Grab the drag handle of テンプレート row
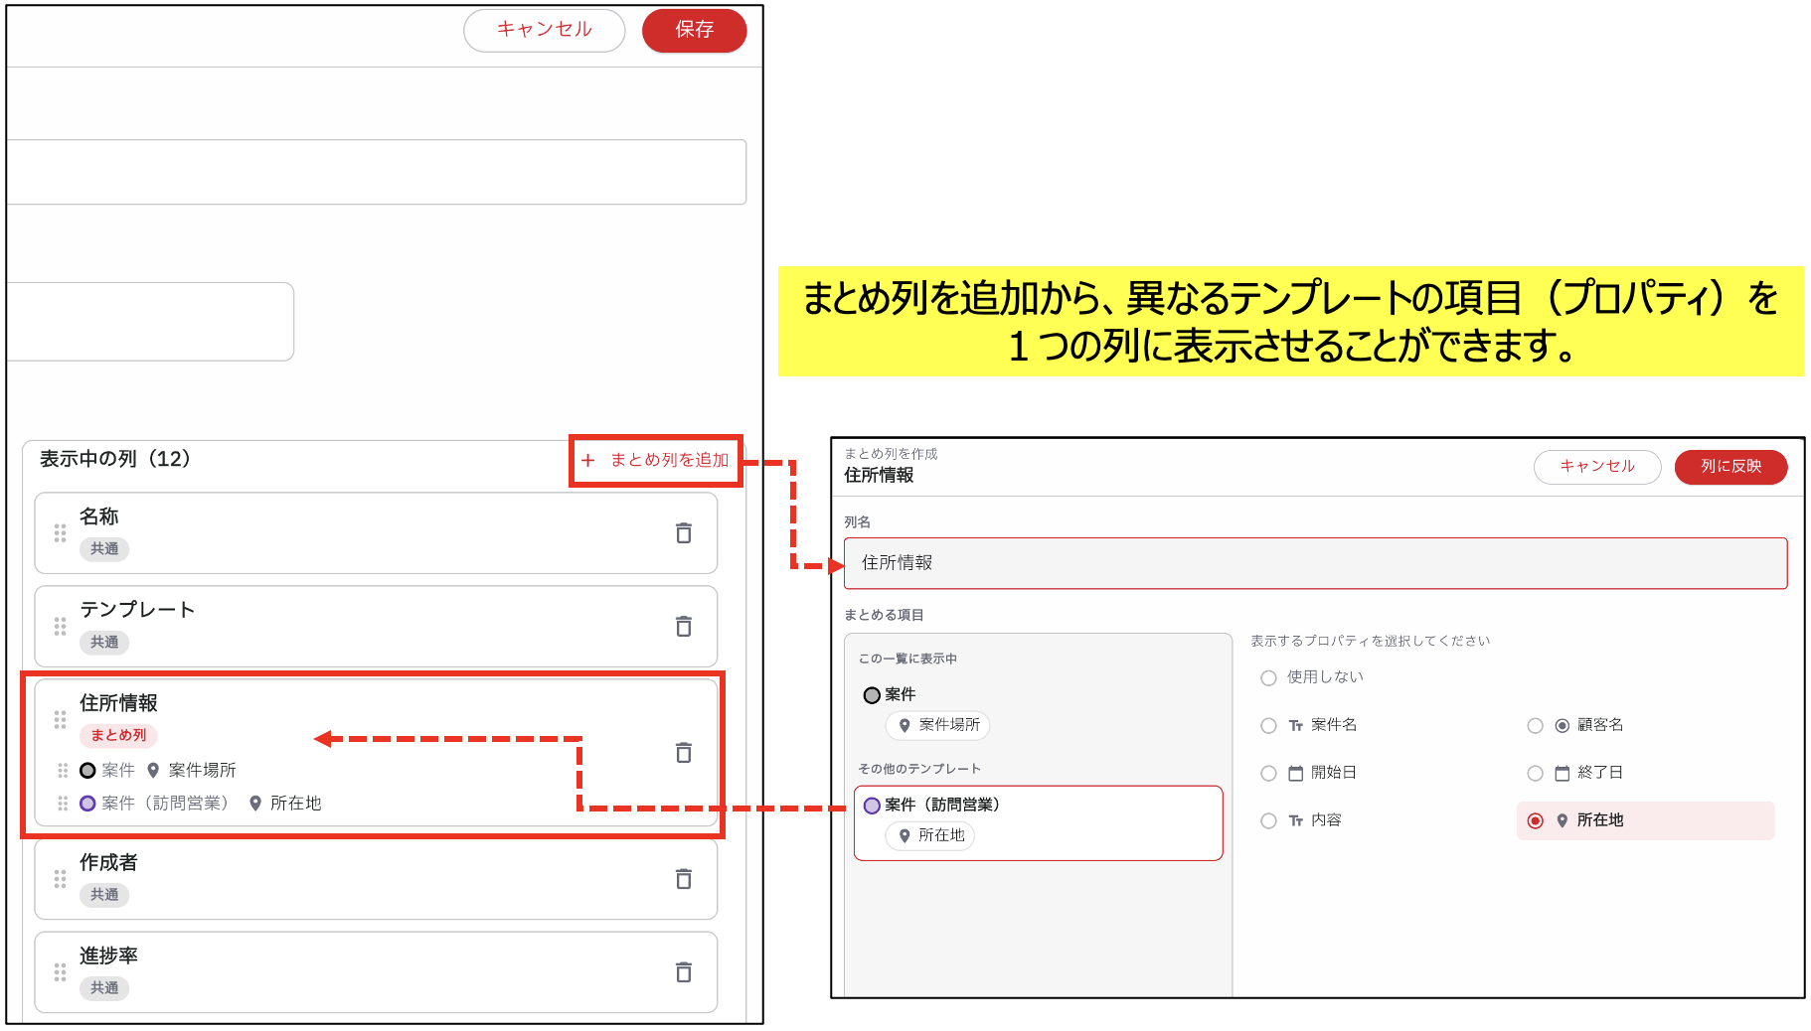Screen dimensions: 1811x1031 tap(60, 627)
